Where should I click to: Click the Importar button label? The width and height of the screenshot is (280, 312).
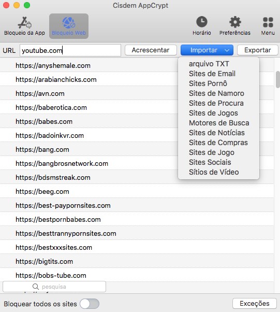click(204, 50)
